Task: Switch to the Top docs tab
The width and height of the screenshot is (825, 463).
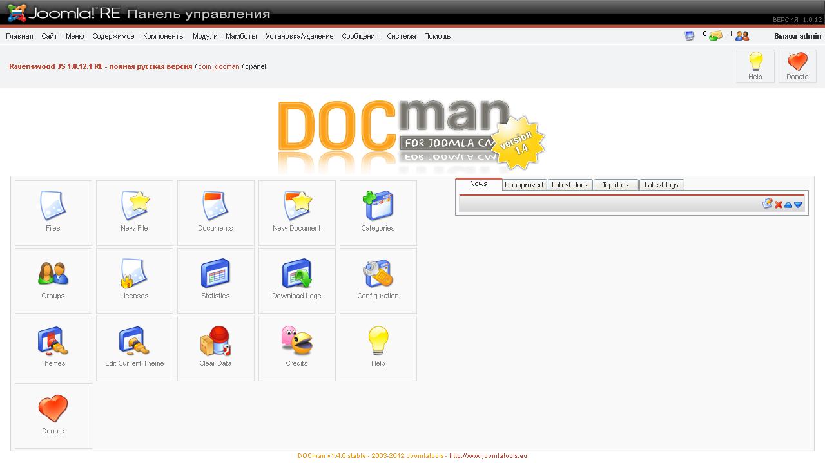Action: (x=616, y=185)
